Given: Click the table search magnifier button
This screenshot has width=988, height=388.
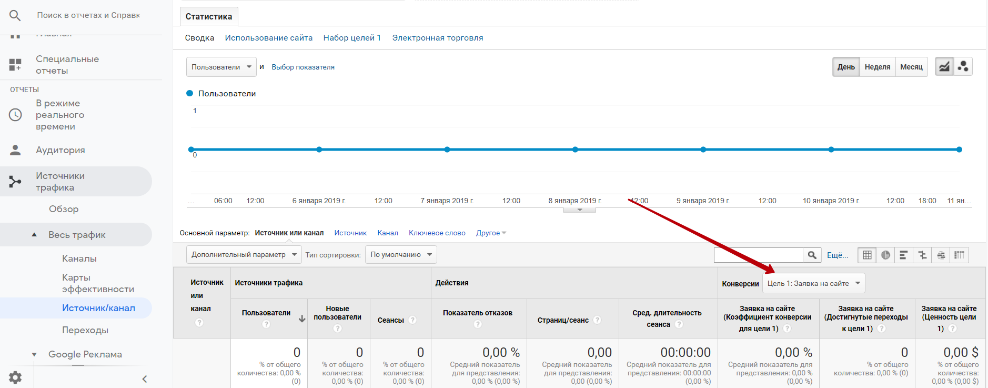Looking at the screenshot, I should [812, 255].
